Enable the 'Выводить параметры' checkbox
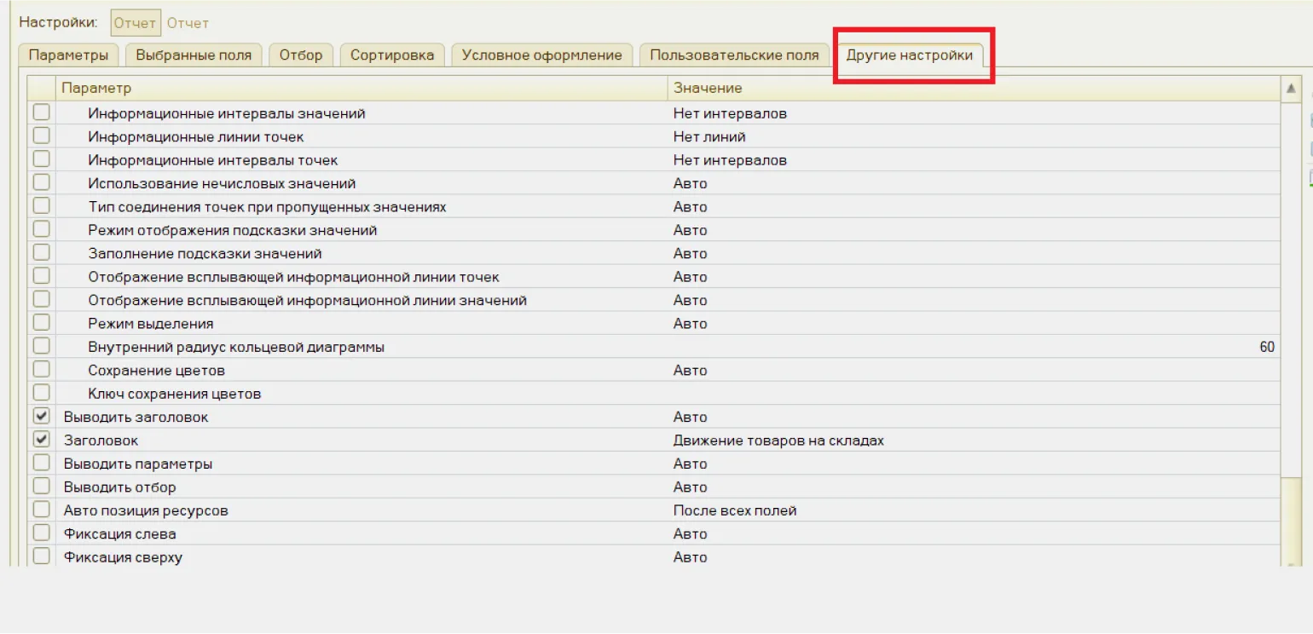The height and width of the screenshot is (634, 1313). pyautogui.click(x=41, y=464)
